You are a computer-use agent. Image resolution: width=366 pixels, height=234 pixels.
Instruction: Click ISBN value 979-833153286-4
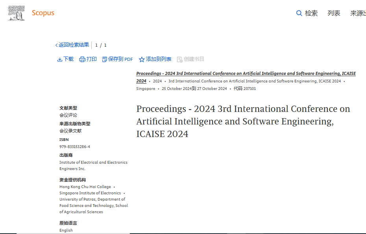(x=75, y=147)
